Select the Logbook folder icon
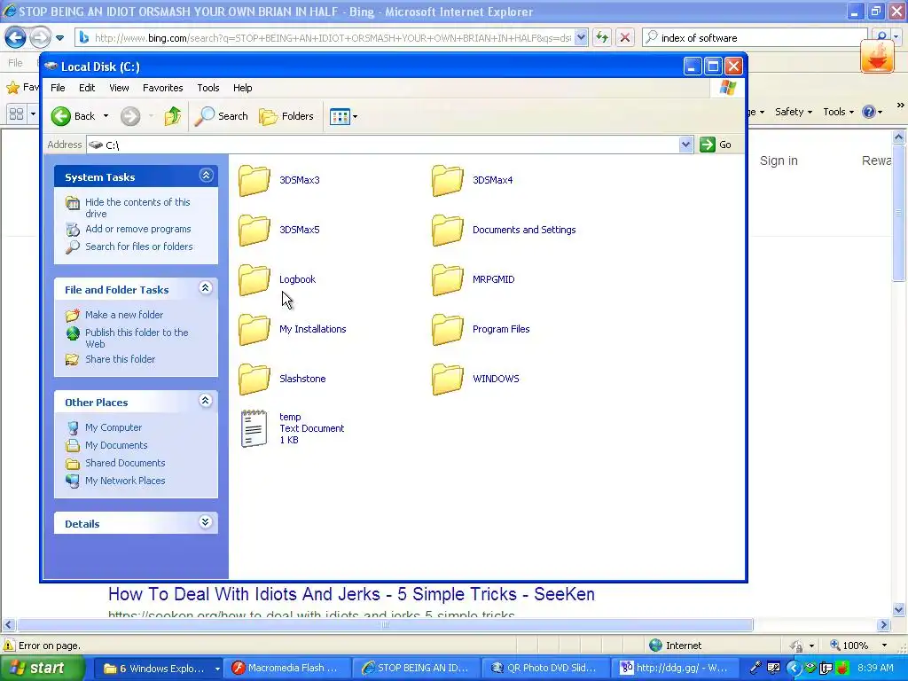The width and height of the screenshot is (908, 681). (254, 279)
